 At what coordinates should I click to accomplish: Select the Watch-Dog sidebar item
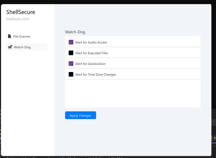(27, 47)
